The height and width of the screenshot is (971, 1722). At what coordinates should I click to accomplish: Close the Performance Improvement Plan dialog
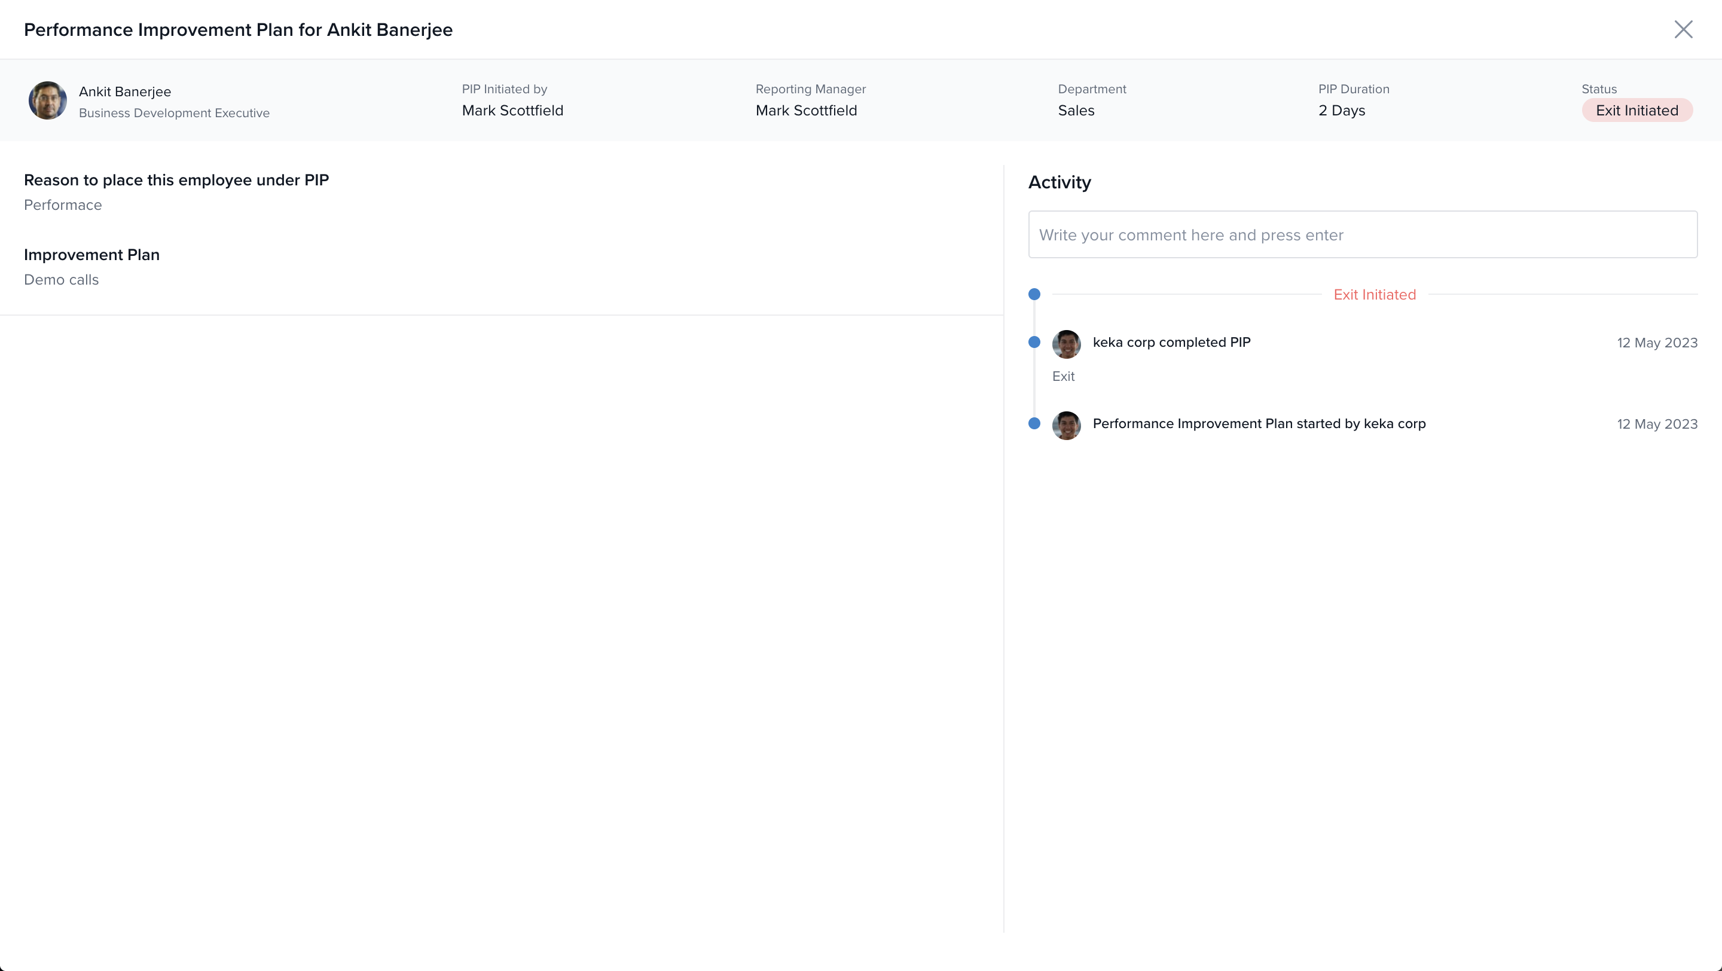coord(1683,29)
